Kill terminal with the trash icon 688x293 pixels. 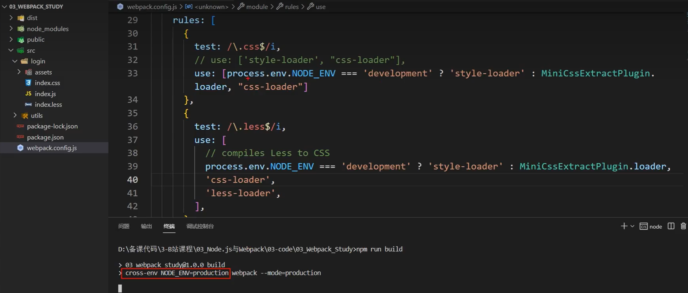click(x=683, y=226)
